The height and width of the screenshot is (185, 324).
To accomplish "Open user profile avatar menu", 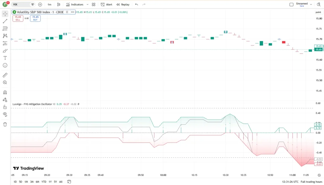I will pyautogui.click(x=5, y=4).
